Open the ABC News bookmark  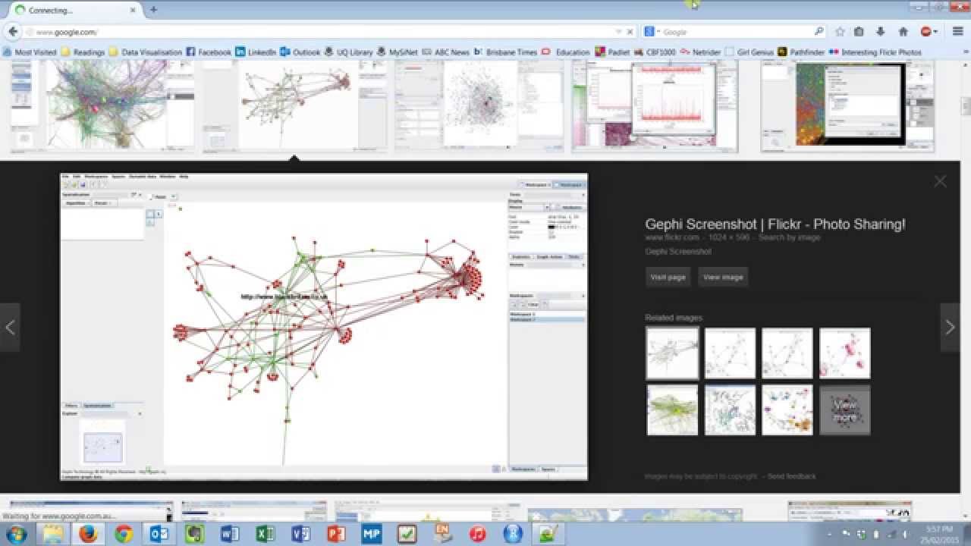445,52
